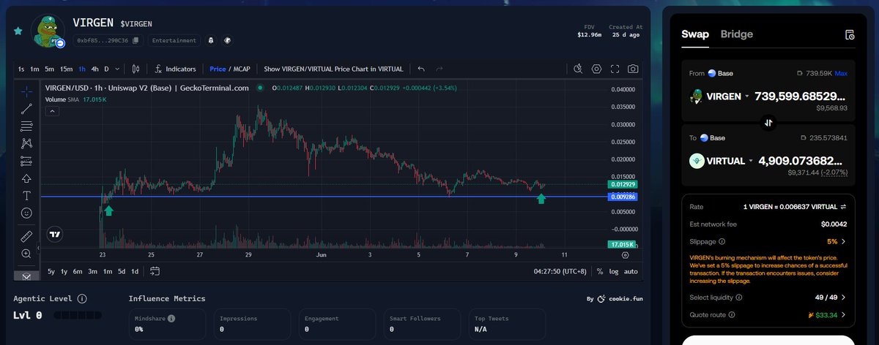Select the crosshair cursor tool
Screen dimensions: 879x345
26,92
